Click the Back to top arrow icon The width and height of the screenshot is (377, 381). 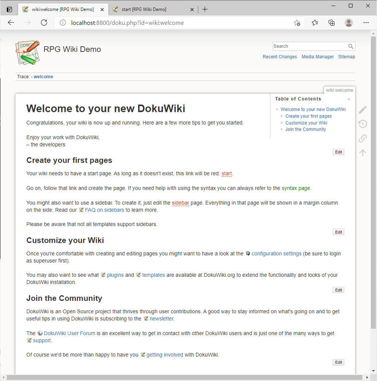tap(363, 152)
